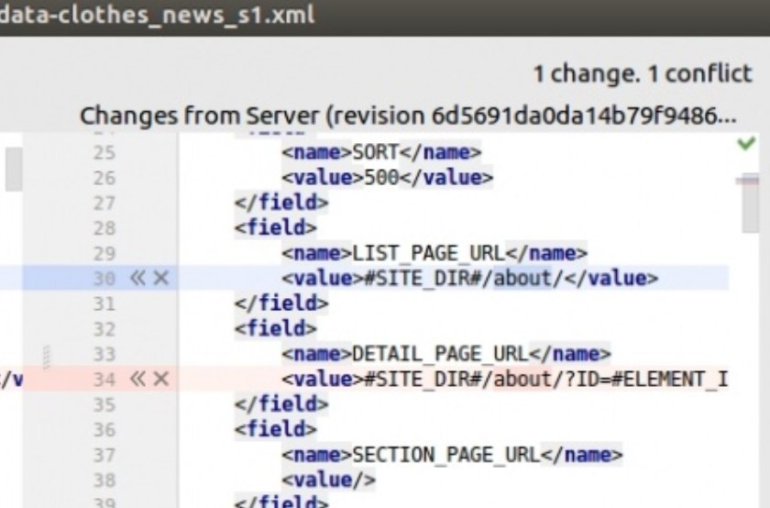Accept conflicting change on line 34
770x508 pixels.
coord(137,379)
